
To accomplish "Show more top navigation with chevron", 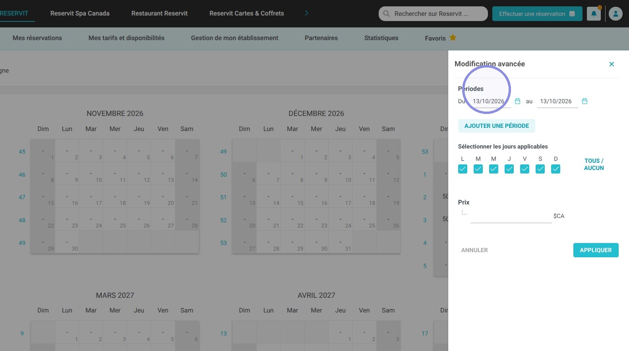I will coord(306,13).
